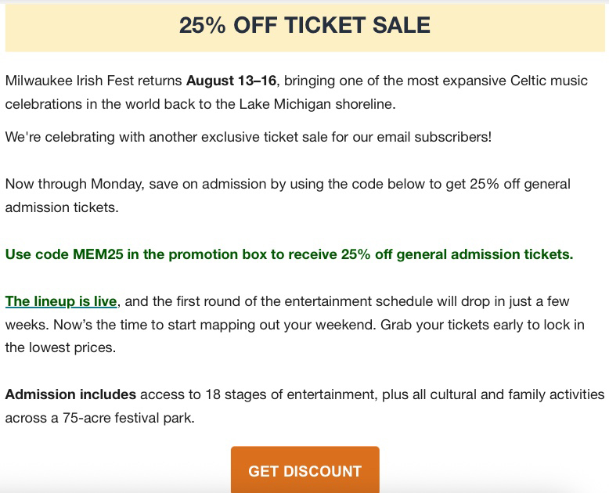Click the 'the lowest prices' phrase

(x=60, y=347)
